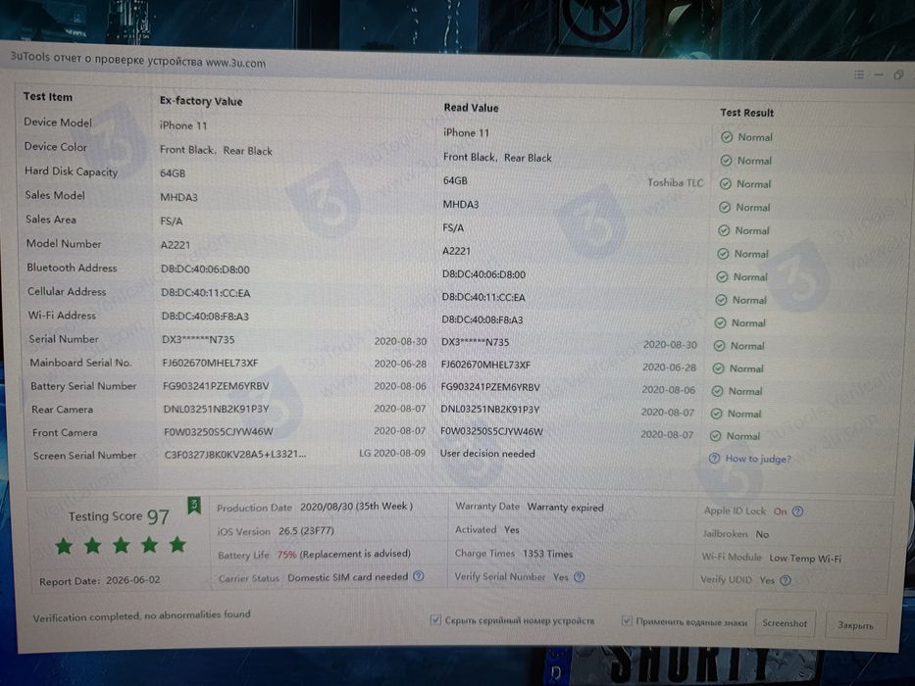The width and height of the screenshot is (915, 686).
Task: Click the Normal check icon for Mainboard Serial No.
Action: (718, 368)
